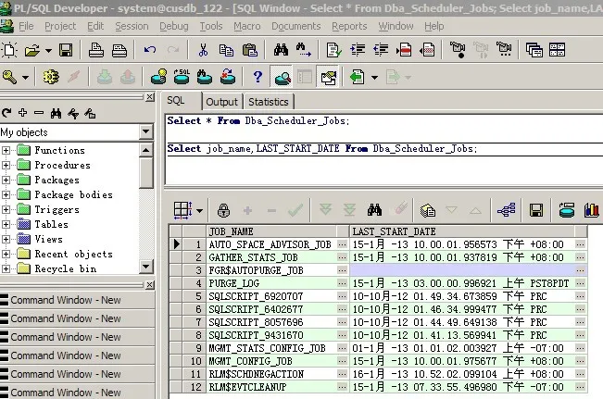Click the Find binoculars icon in main toolbar

(281, 50)
